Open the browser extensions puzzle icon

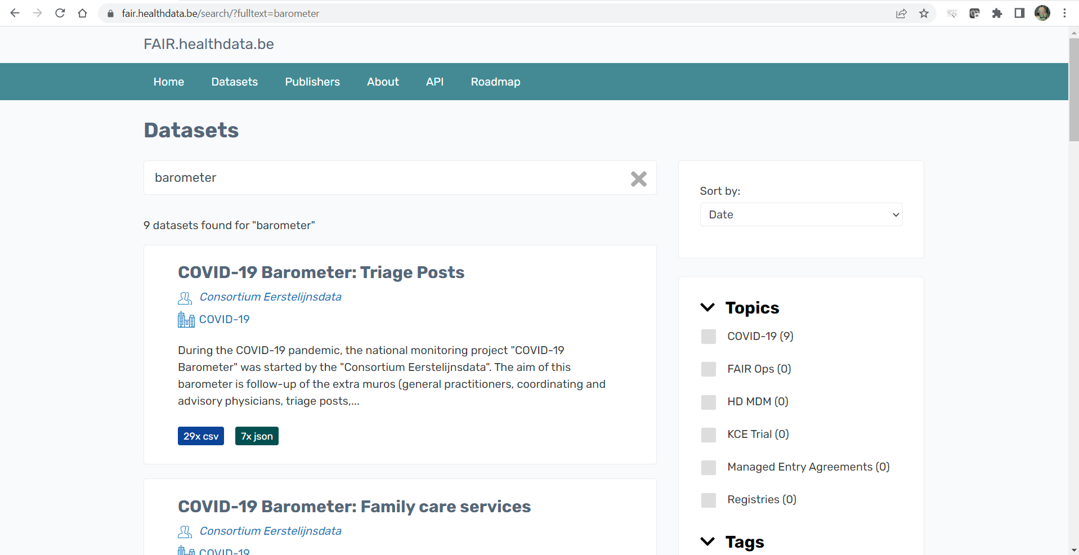[x=997, y=13]
